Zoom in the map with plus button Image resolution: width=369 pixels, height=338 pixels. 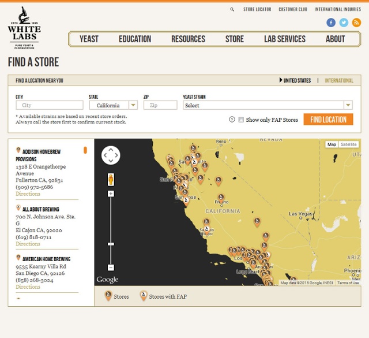pyautogui.click(x=111, y=194)
